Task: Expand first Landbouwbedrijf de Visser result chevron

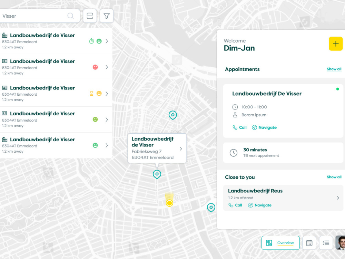Action: point(107,41)
